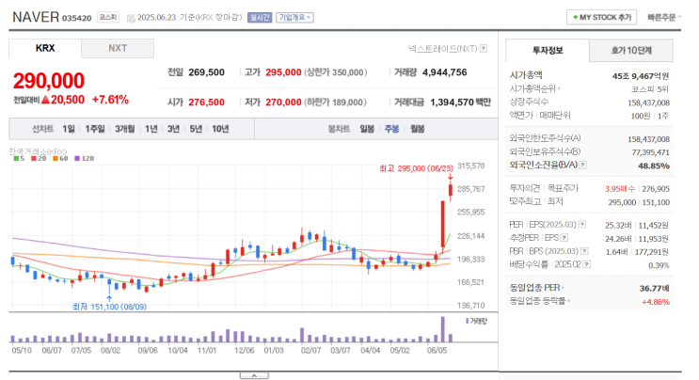Click the current price 290,000
This screenshot has height=380, width=699.
49,81
